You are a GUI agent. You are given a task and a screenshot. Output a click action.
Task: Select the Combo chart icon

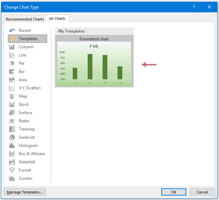click(12, 178)
